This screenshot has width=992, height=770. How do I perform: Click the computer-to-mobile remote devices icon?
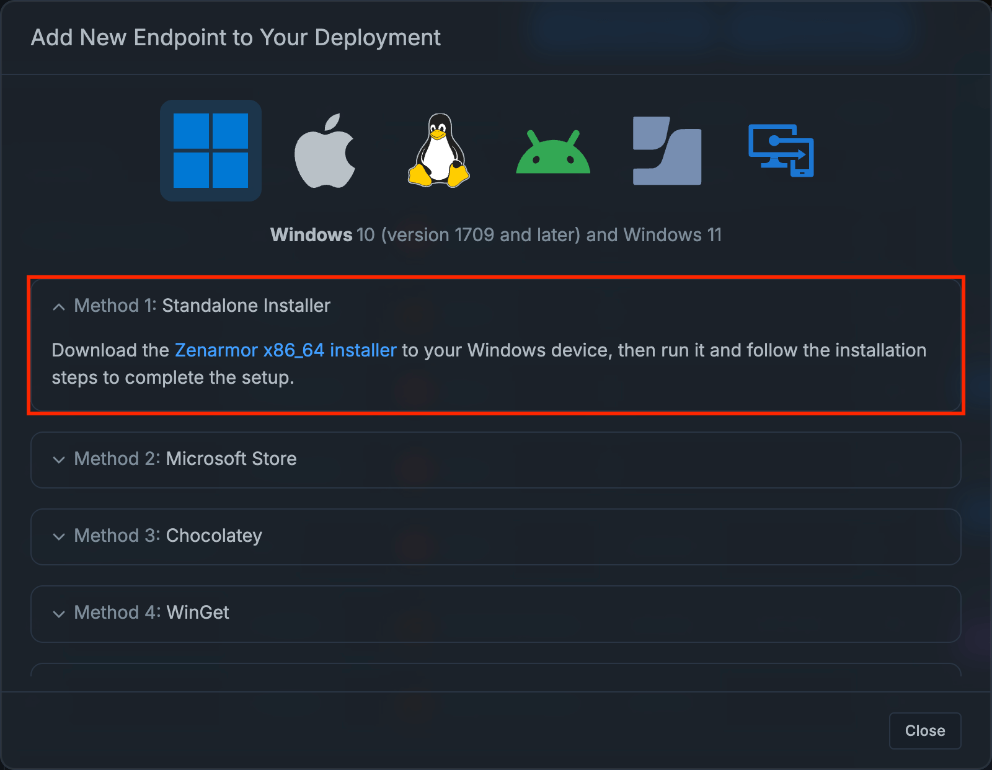click(x=780, y=151)
